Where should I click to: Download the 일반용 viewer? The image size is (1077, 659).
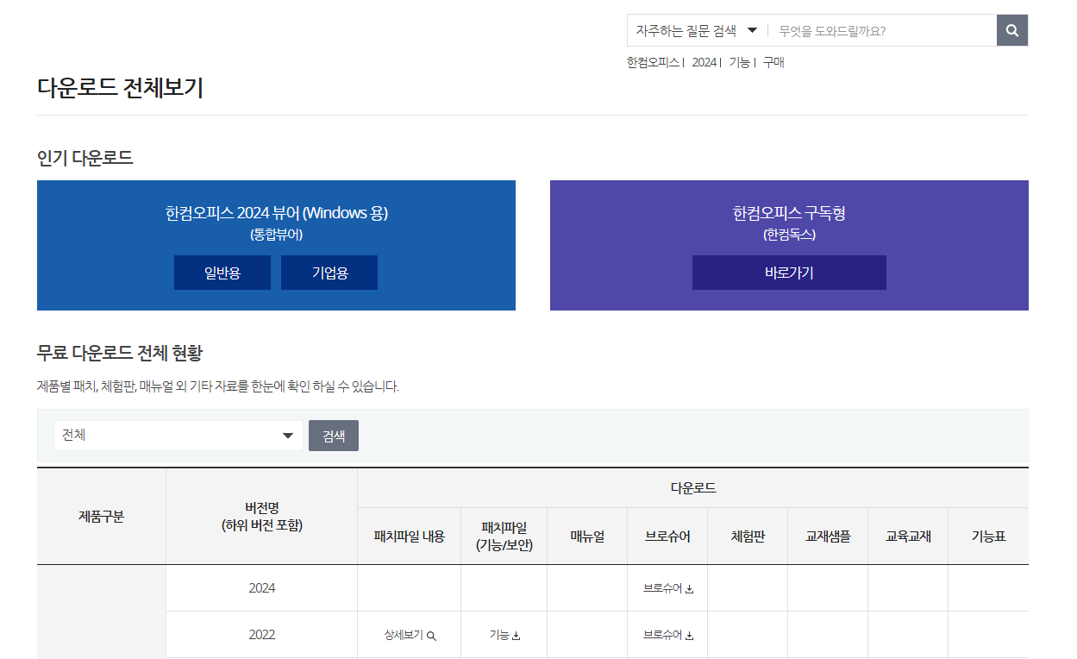click(x=222, y=273)
